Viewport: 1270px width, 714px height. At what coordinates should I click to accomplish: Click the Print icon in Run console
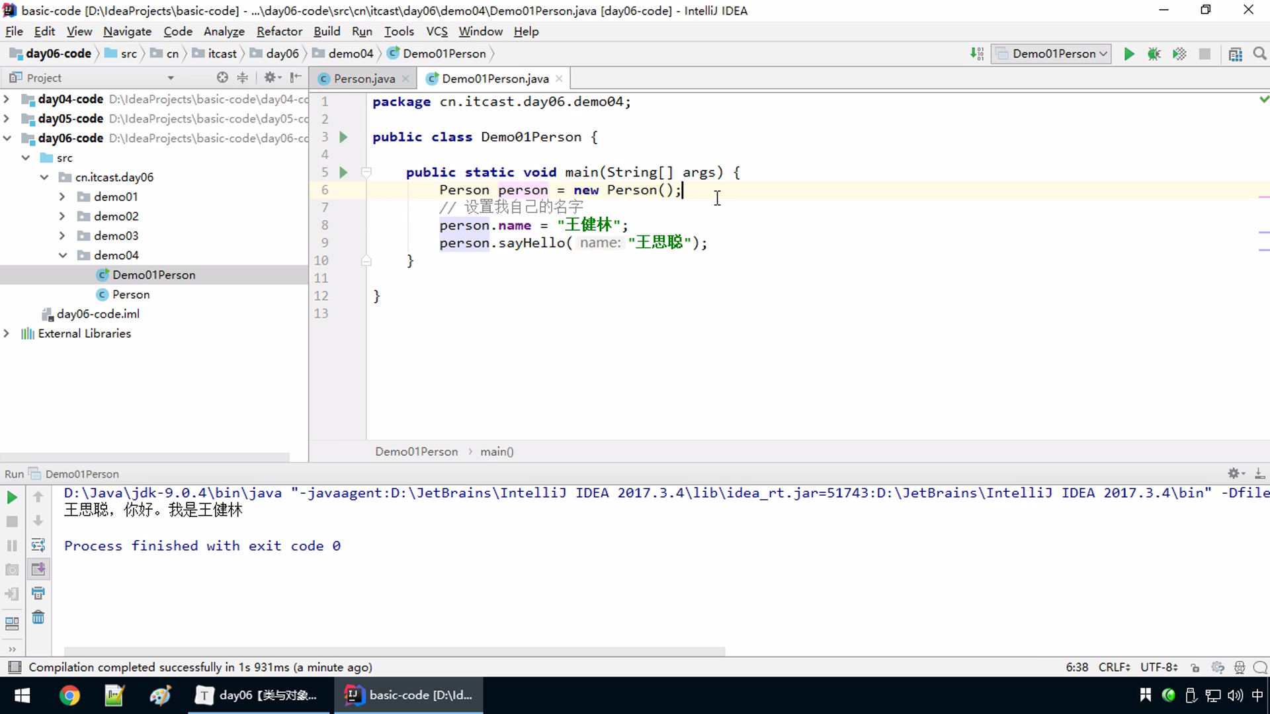38,593
